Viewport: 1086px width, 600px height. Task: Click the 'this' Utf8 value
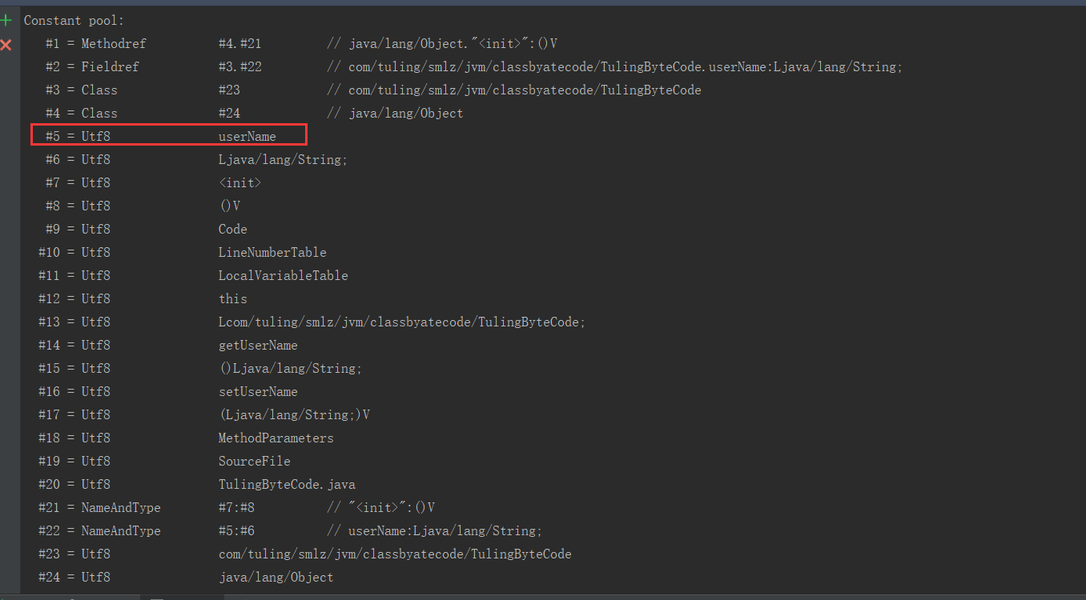point(233,298)
